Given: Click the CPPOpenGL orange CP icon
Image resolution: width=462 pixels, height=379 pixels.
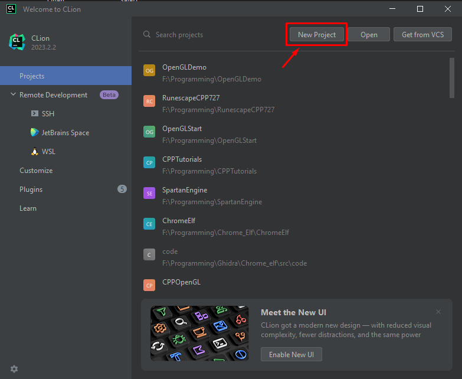Looking at the screenshot, I should pos(149,285).
